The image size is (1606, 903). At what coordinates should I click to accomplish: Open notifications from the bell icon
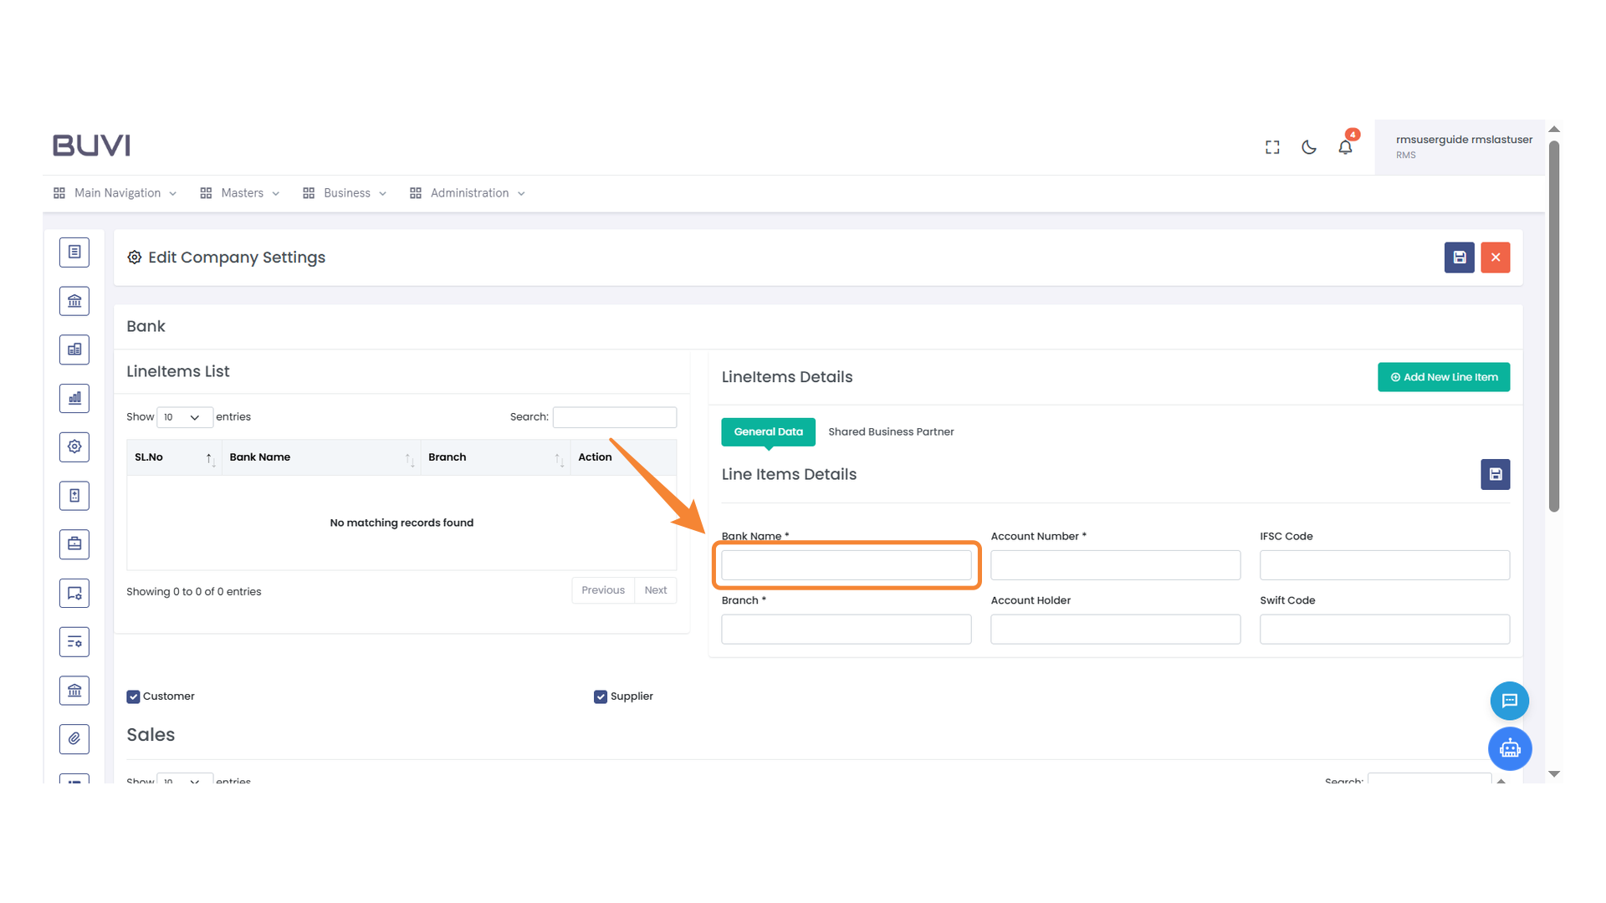pyautogui.click(x=1345, y=146)
